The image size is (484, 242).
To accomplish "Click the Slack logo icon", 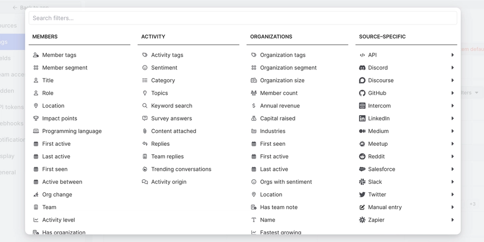I will coord(362,182).
